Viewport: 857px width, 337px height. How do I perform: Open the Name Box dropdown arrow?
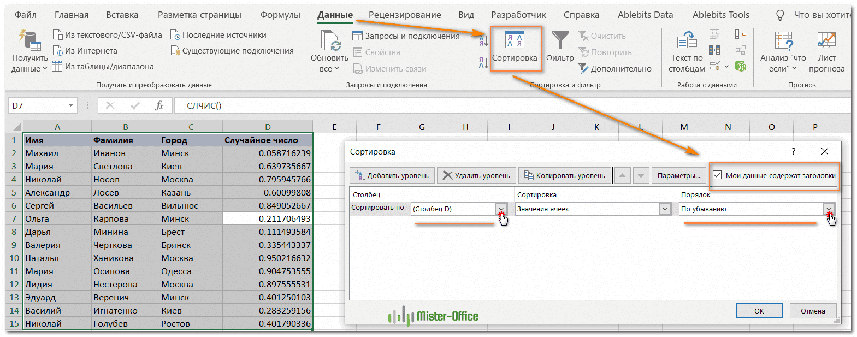[x=70, y=105]
